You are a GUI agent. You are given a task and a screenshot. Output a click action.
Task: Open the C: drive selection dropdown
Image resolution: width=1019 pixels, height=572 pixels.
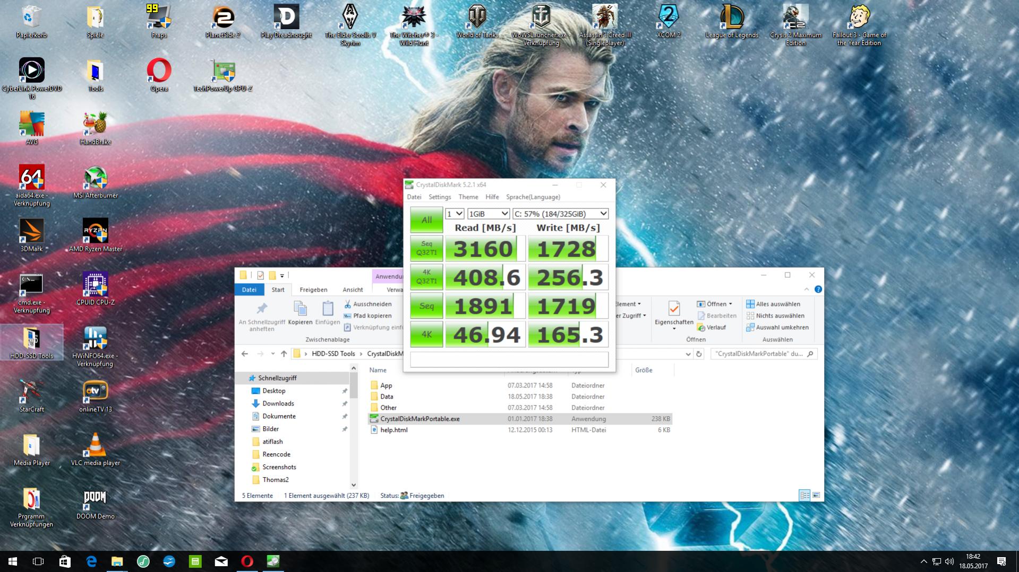point(560,214)
